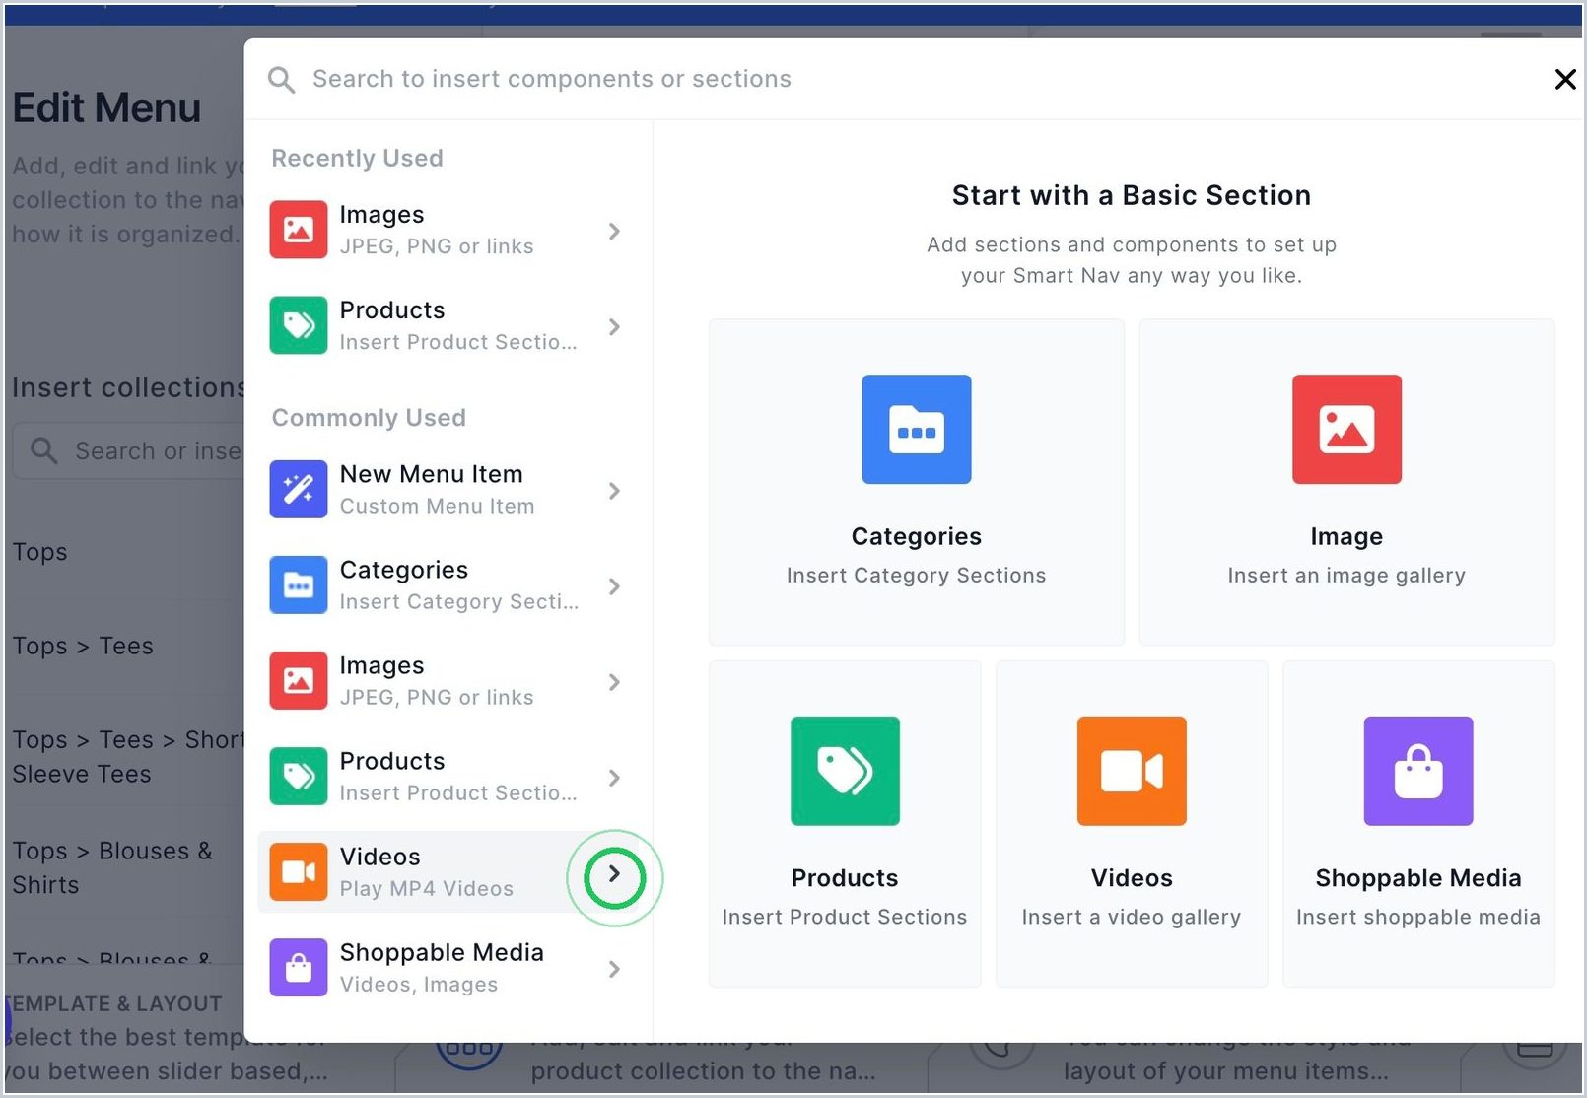Choose Recently Used 'Products' label
This screenshot has width=1587, height=1098.
[x=392, y=310]
